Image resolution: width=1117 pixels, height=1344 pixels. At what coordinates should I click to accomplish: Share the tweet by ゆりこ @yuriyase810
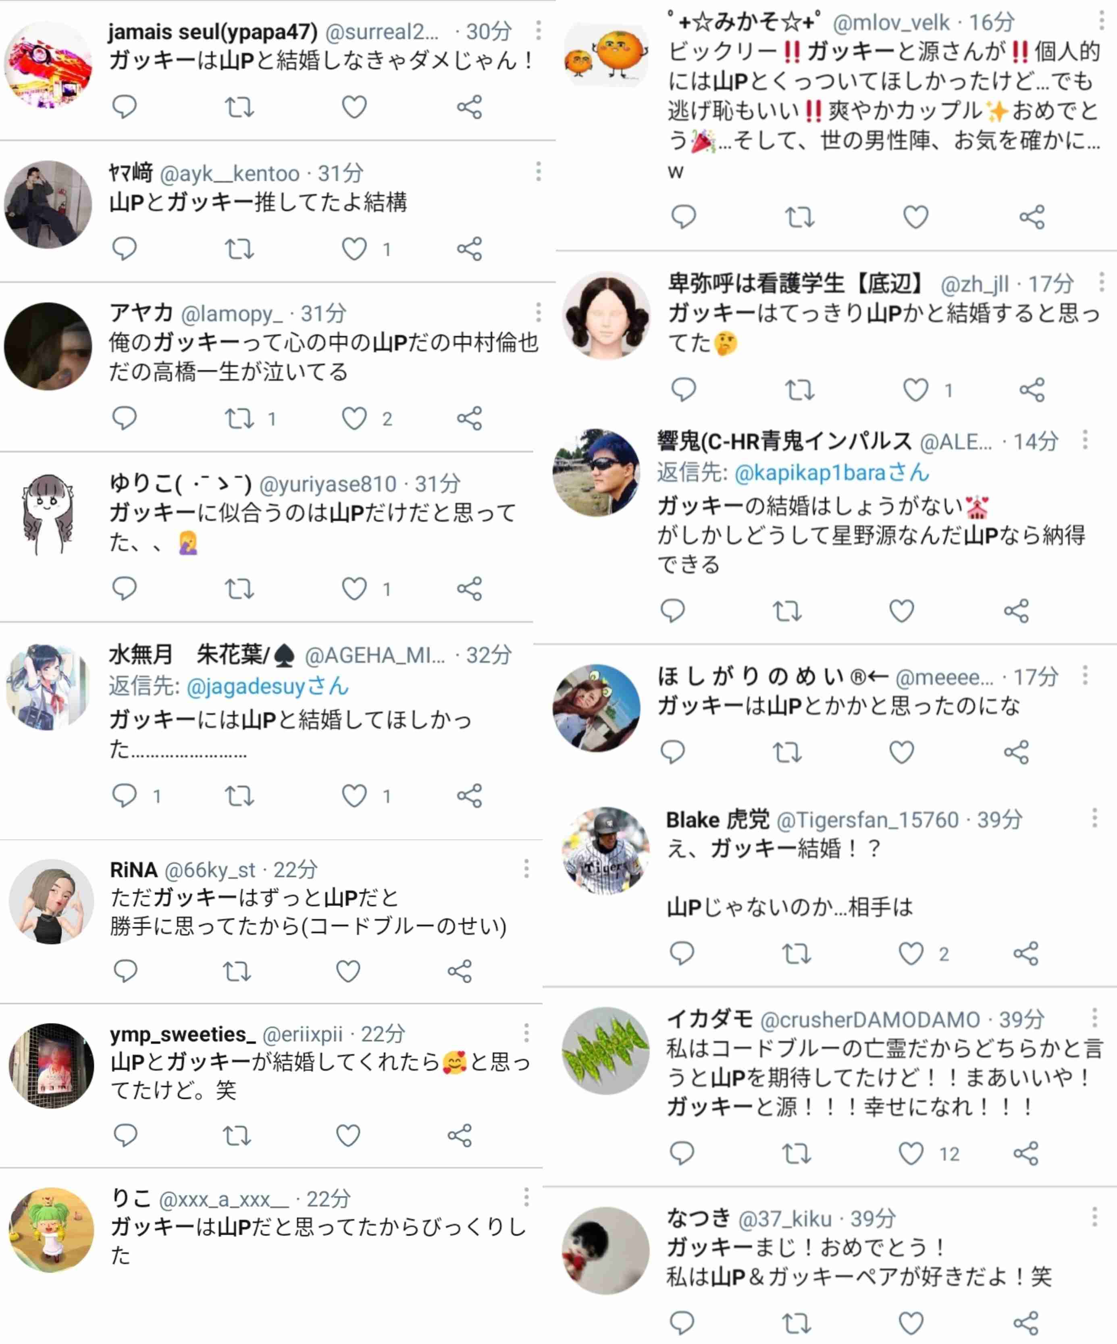(x=469, y=588)
